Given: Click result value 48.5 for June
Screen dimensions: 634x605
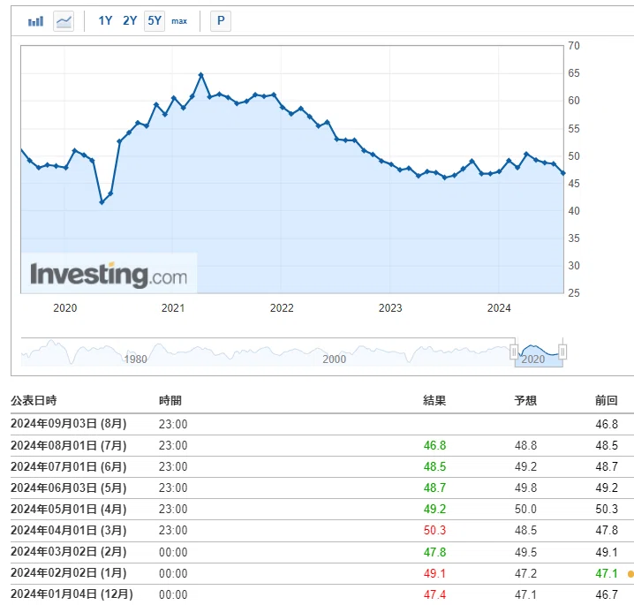Looking at the screenshot, I should click(434, 466).
